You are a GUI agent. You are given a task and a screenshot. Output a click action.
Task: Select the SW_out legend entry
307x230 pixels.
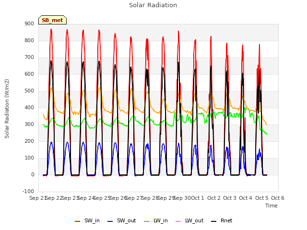coord(121,220)
